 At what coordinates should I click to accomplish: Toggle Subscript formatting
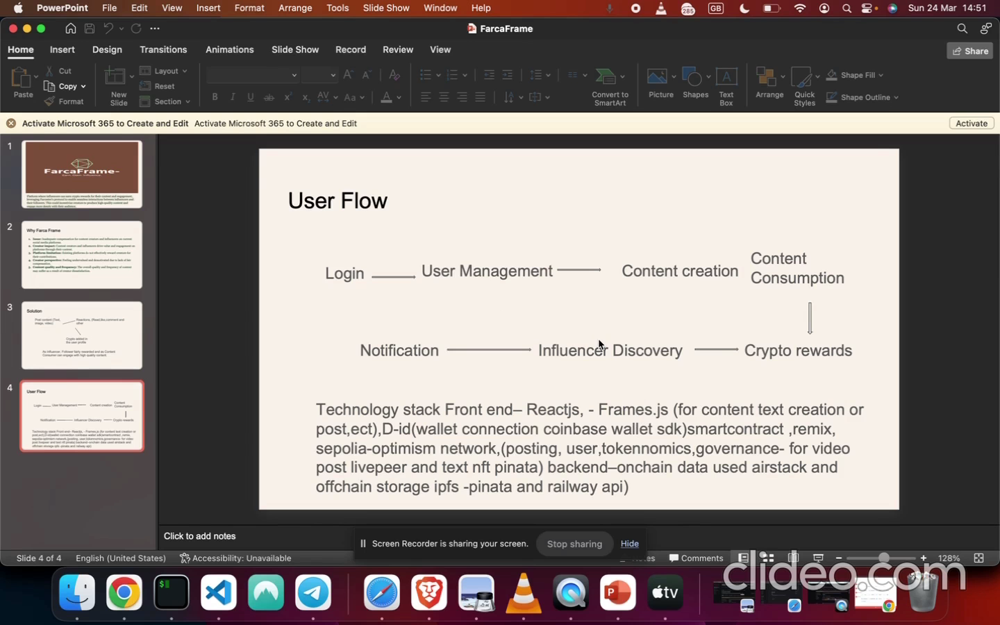coord(305,97)
